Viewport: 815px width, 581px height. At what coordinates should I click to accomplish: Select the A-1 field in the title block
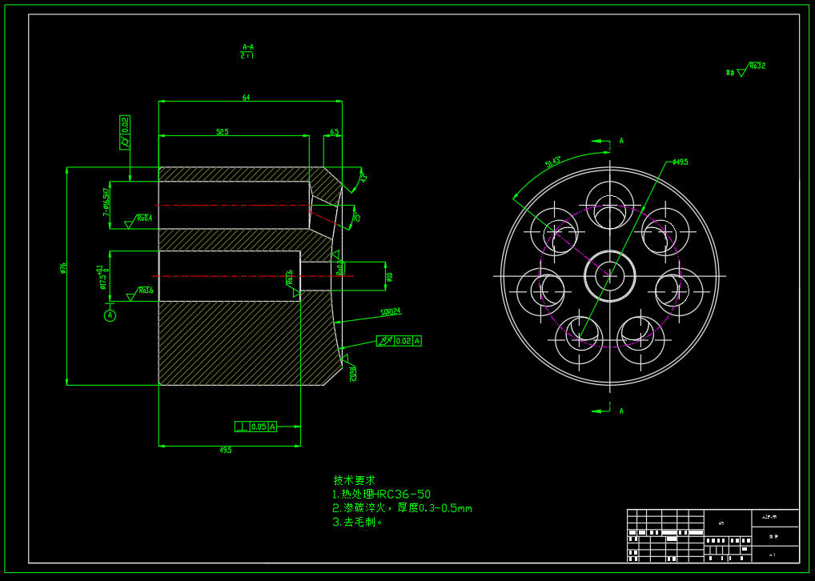(x=772, y=554)
